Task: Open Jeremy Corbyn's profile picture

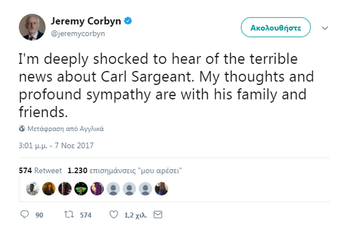Action: pyautogui.click(x=32, y=27)
